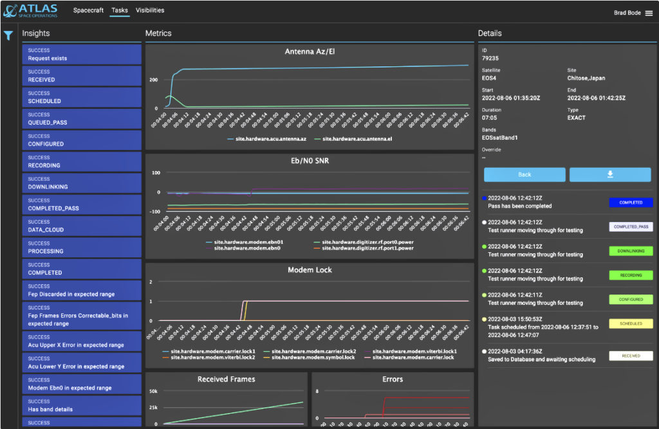Select the Tasks tab
Image resolution: width=659 pixels, height=429 pixels.
[x=119, y=11]
